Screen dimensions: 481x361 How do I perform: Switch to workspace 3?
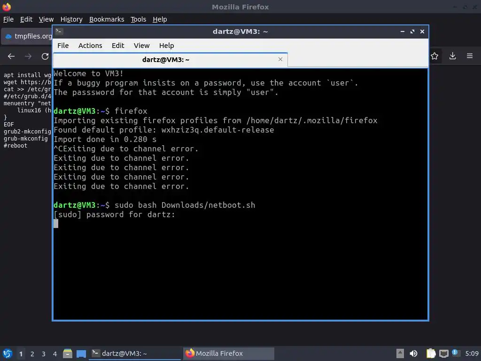pyautogui.click(x=44, y=354)
